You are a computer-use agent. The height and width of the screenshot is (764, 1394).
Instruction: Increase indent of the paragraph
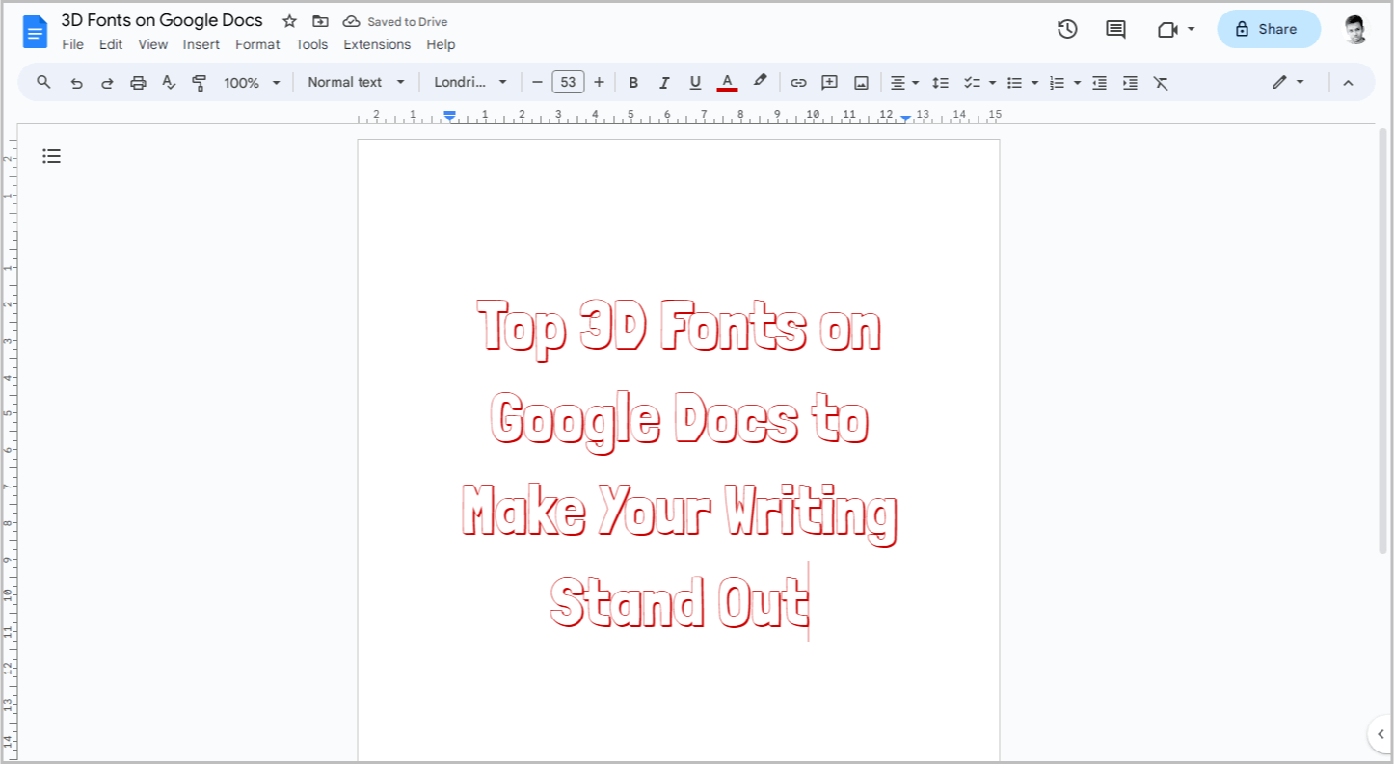point(1130,83)
